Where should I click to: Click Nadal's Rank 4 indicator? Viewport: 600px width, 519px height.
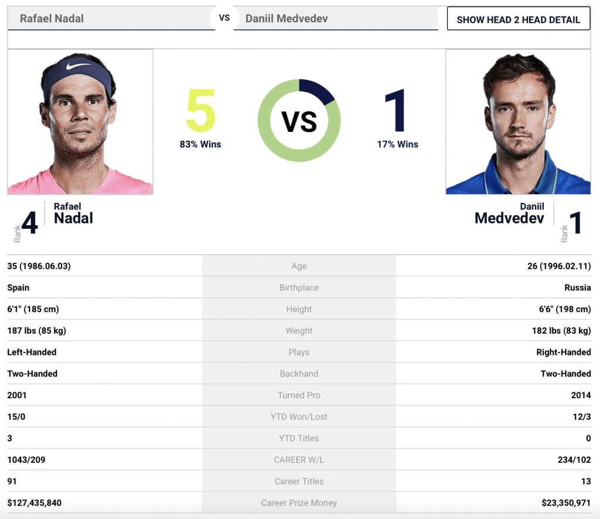(x=26, y=224)
